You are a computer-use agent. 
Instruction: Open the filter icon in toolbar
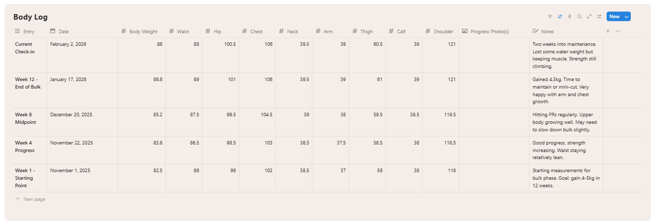550,17
